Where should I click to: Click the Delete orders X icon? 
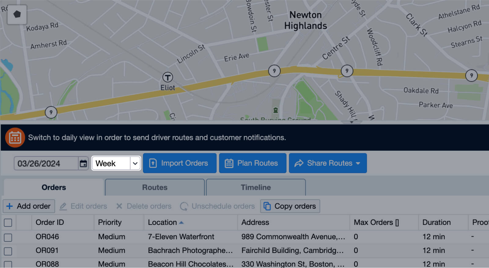click(x=119, y=206)
